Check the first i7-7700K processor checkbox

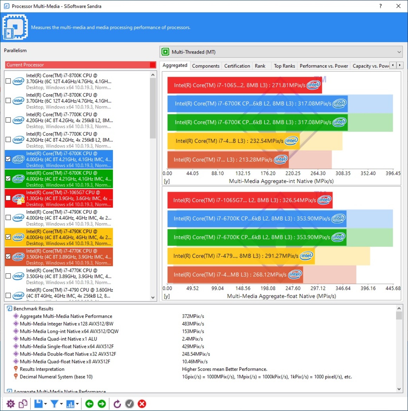click(8, 120)
